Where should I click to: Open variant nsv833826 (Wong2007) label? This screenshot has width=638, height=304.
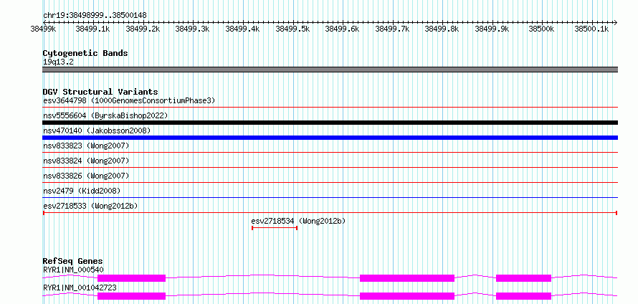point(86,176)
